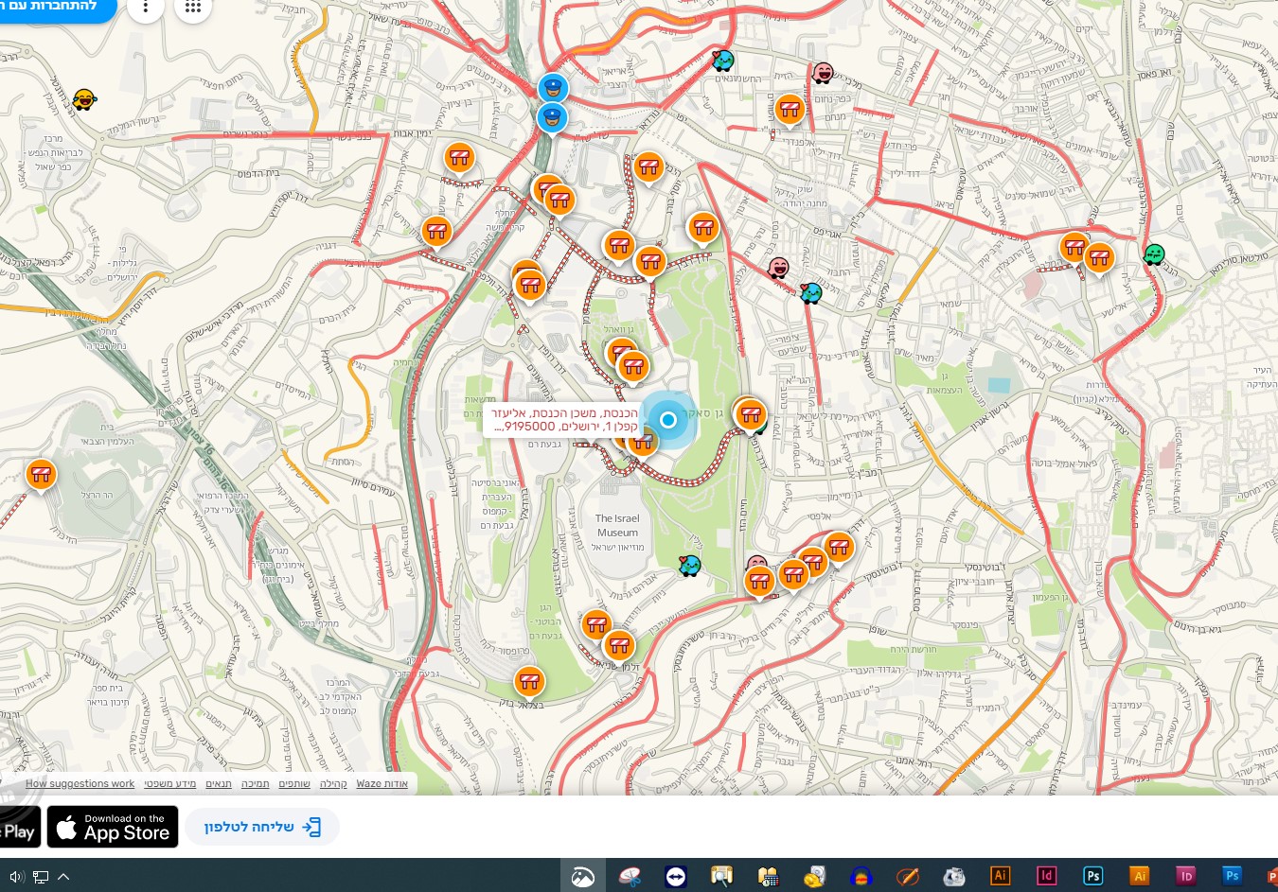Open the southernmost road closure marker
The height and width of the screenshot is (892, 1278).
529,682
